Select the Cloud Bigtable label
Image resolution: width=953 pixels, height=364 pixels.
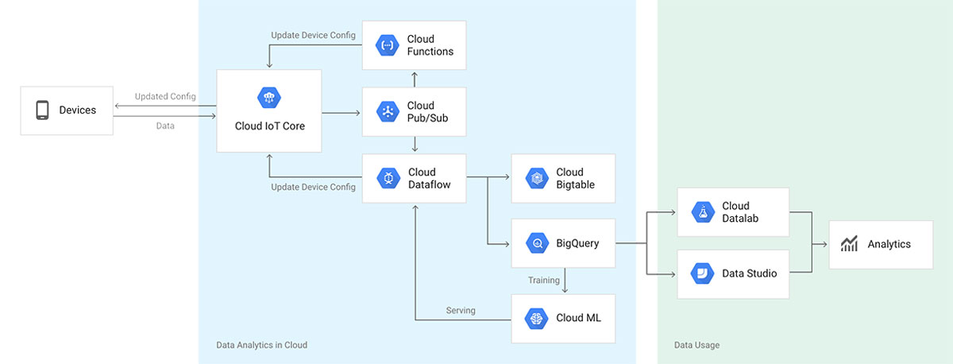click(575, 179)
